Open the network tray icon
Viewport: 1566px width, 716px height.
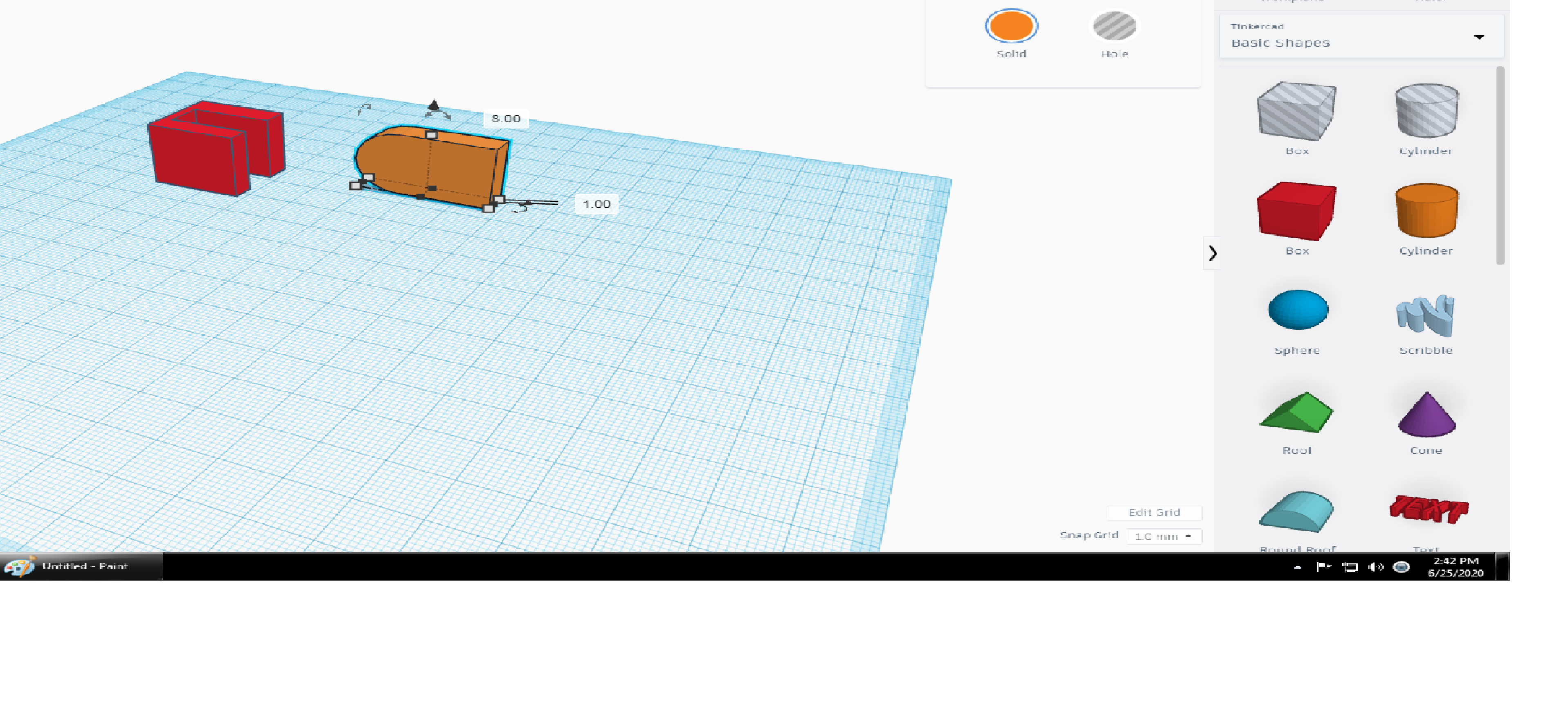pyautogui.click(x=1350, y=567)
